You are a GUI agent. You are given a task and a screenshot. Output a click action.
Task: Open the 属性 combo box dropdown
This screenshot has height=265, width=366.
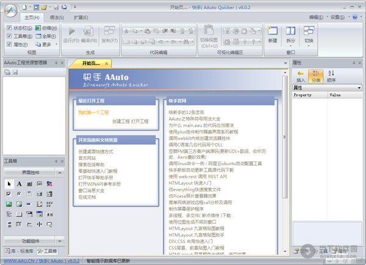[x=359, y=88]
